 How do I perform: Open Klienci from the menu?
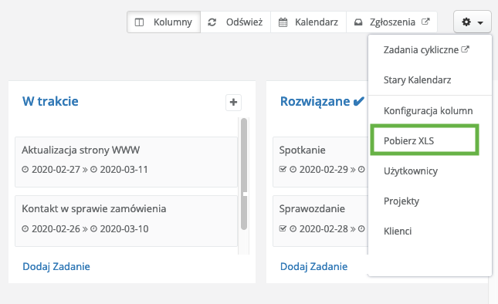pyautogui.click(x=398, y=231)
